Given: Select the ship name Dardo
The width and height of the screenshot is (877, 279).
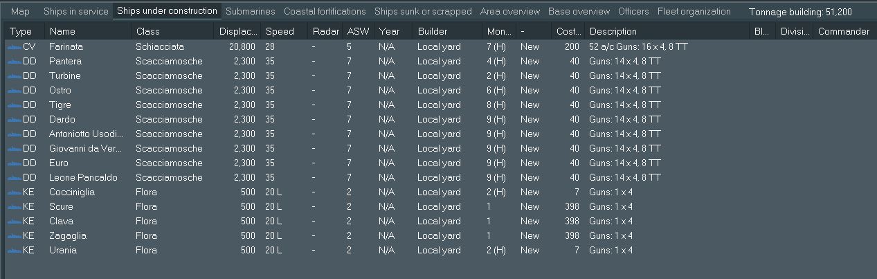Looking at the screenshot, I should pos(62,120).
